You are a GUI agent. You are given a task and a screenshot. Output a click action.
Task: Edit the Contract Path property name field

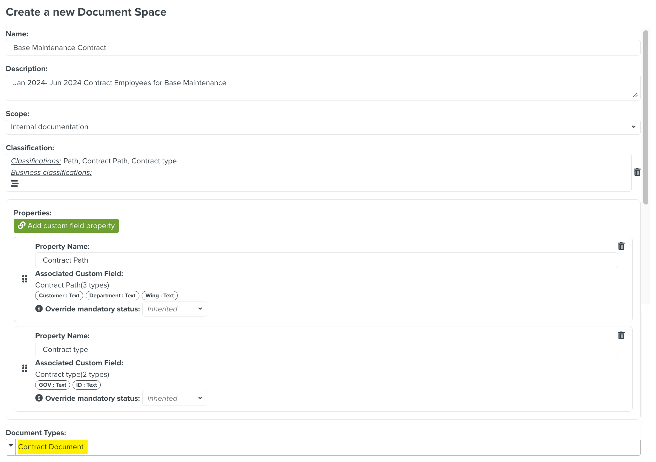click(x=326, y=260)
